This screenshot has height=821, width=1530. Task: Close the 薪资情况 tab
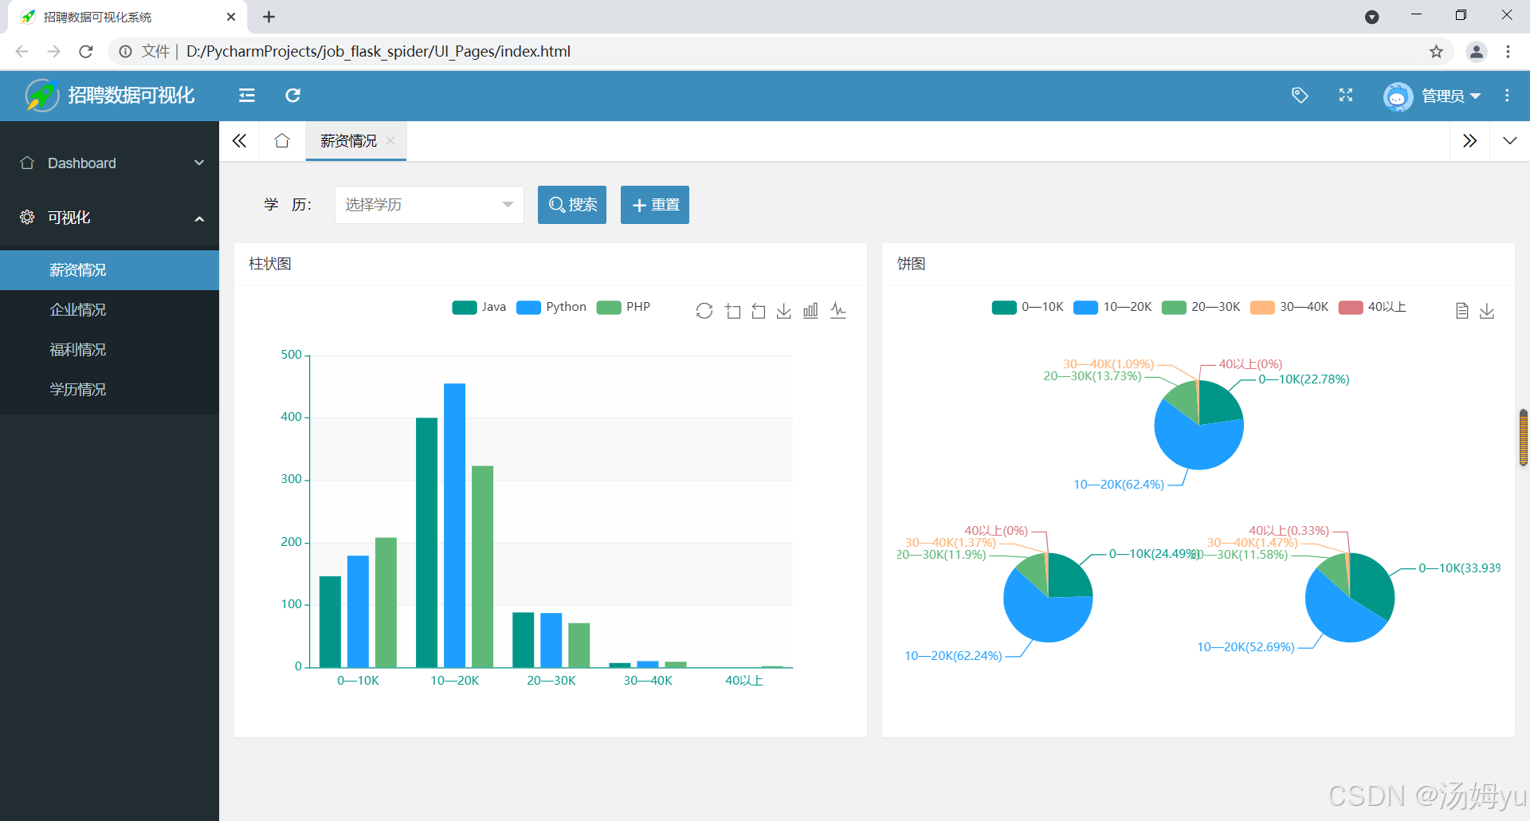[x=390, y=141]
